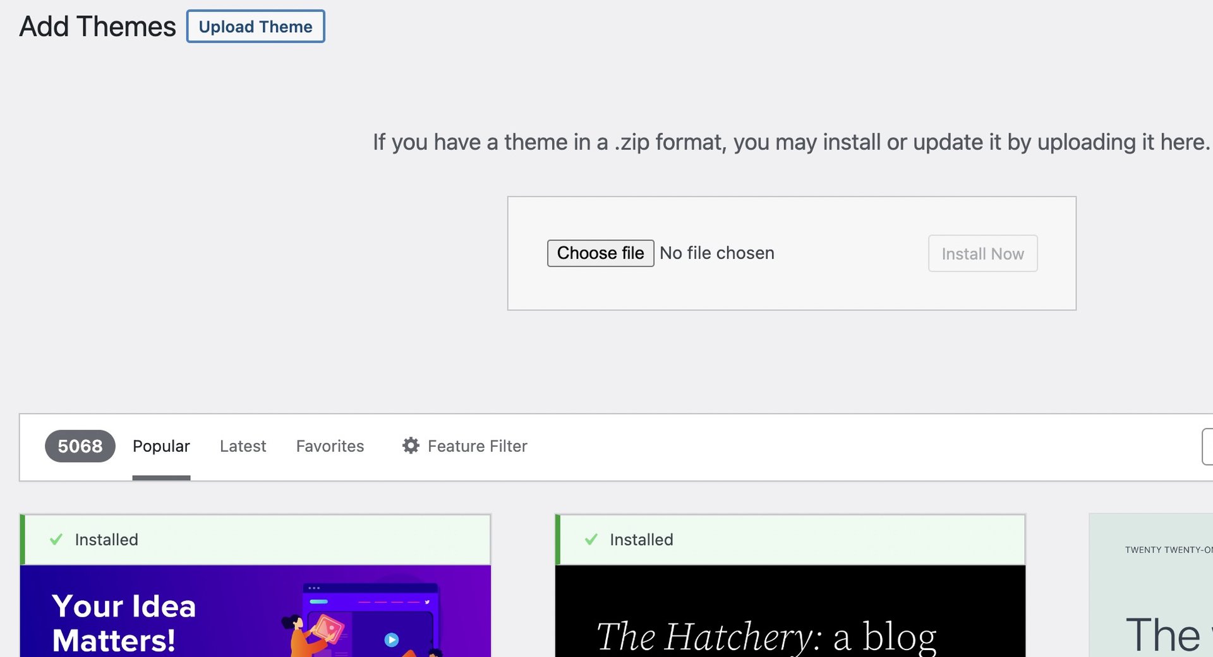1213x657 pixels.
Task: Click the No file chosen text
Action: click(716, 253)
